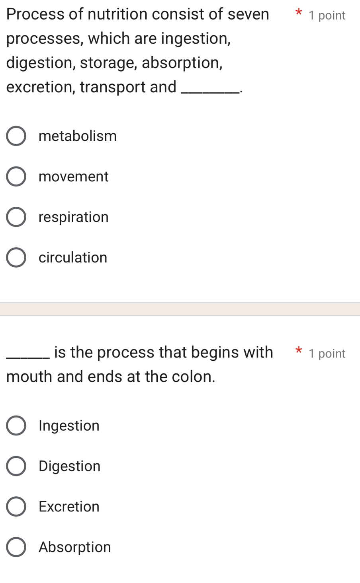Select Ingestion for the second question
The height and width of the screenshot is (583, 360).
point(16,426)
